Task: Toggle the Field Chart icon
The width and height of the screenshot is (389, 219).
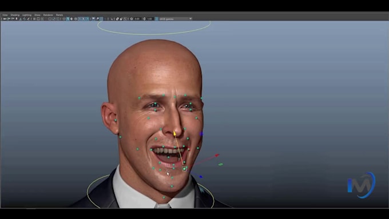Action: click(x=50, y=19)
